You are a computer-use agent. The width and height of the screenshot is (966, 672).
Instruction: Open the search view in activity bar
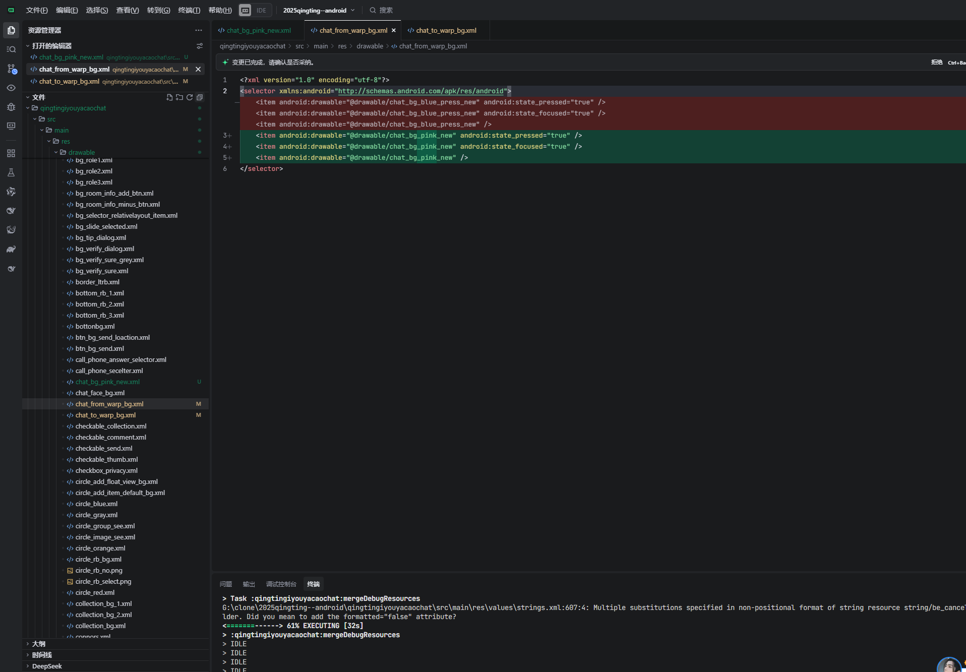[11, 49]
